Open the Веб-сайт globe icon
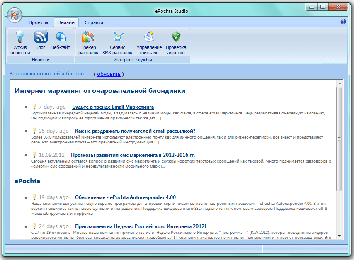The height and width of the screenshot is (260, 354). pyautogui.click(x=61, y=36)
